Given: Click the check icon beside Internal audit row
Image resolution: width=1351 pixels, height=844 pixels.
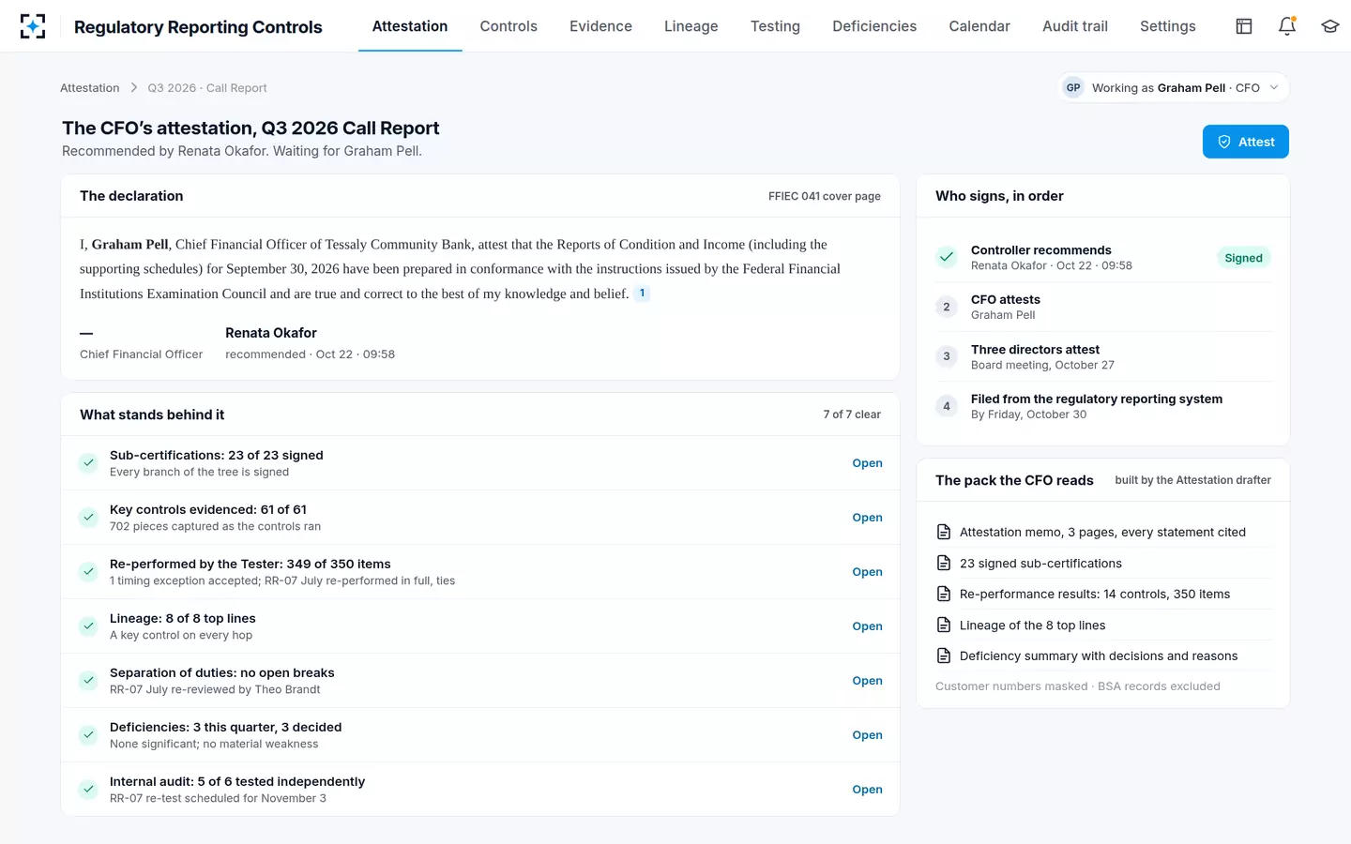Looking at the screenshot, I should click(x=88, y=790).
